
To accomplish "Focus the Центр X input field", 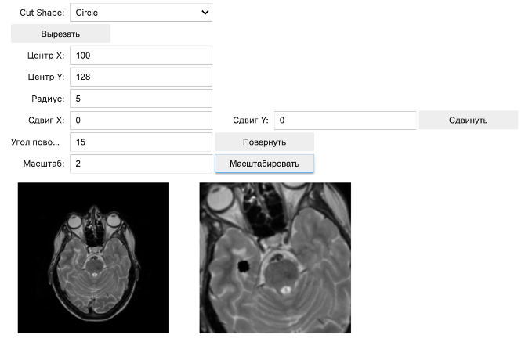I will point(141,56).
